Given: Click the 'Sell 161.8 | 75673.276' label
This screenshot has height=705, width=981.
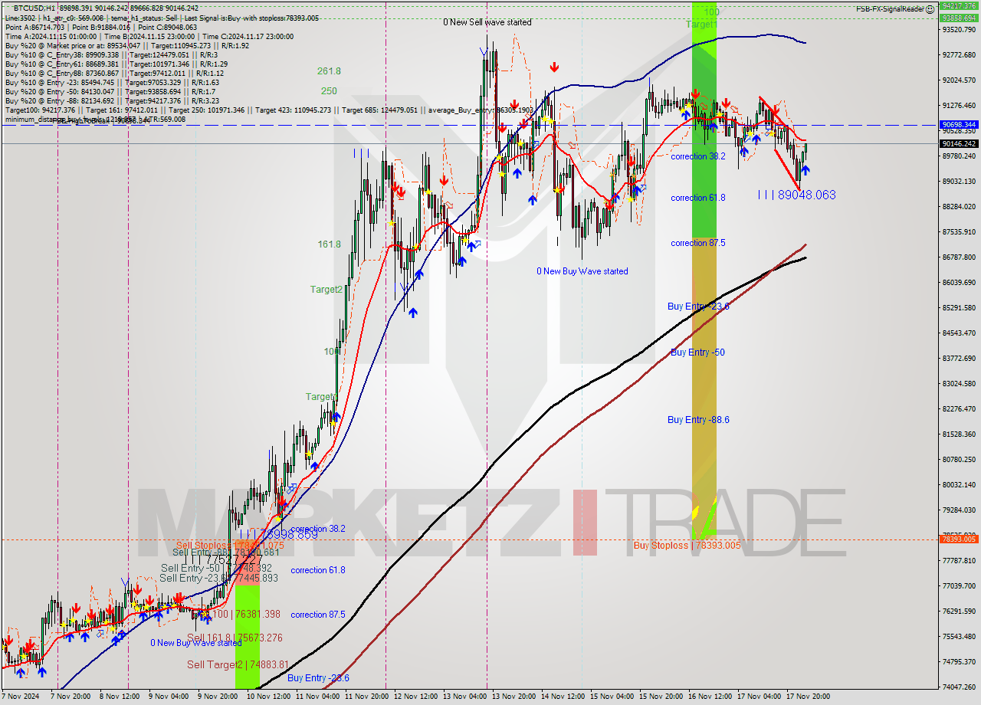Looking at the screenshot, I should 235,638.
